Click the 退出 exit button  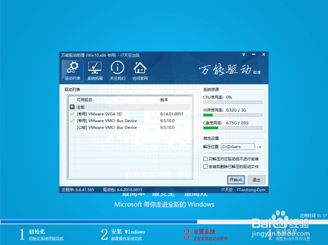tap(256, 180)
